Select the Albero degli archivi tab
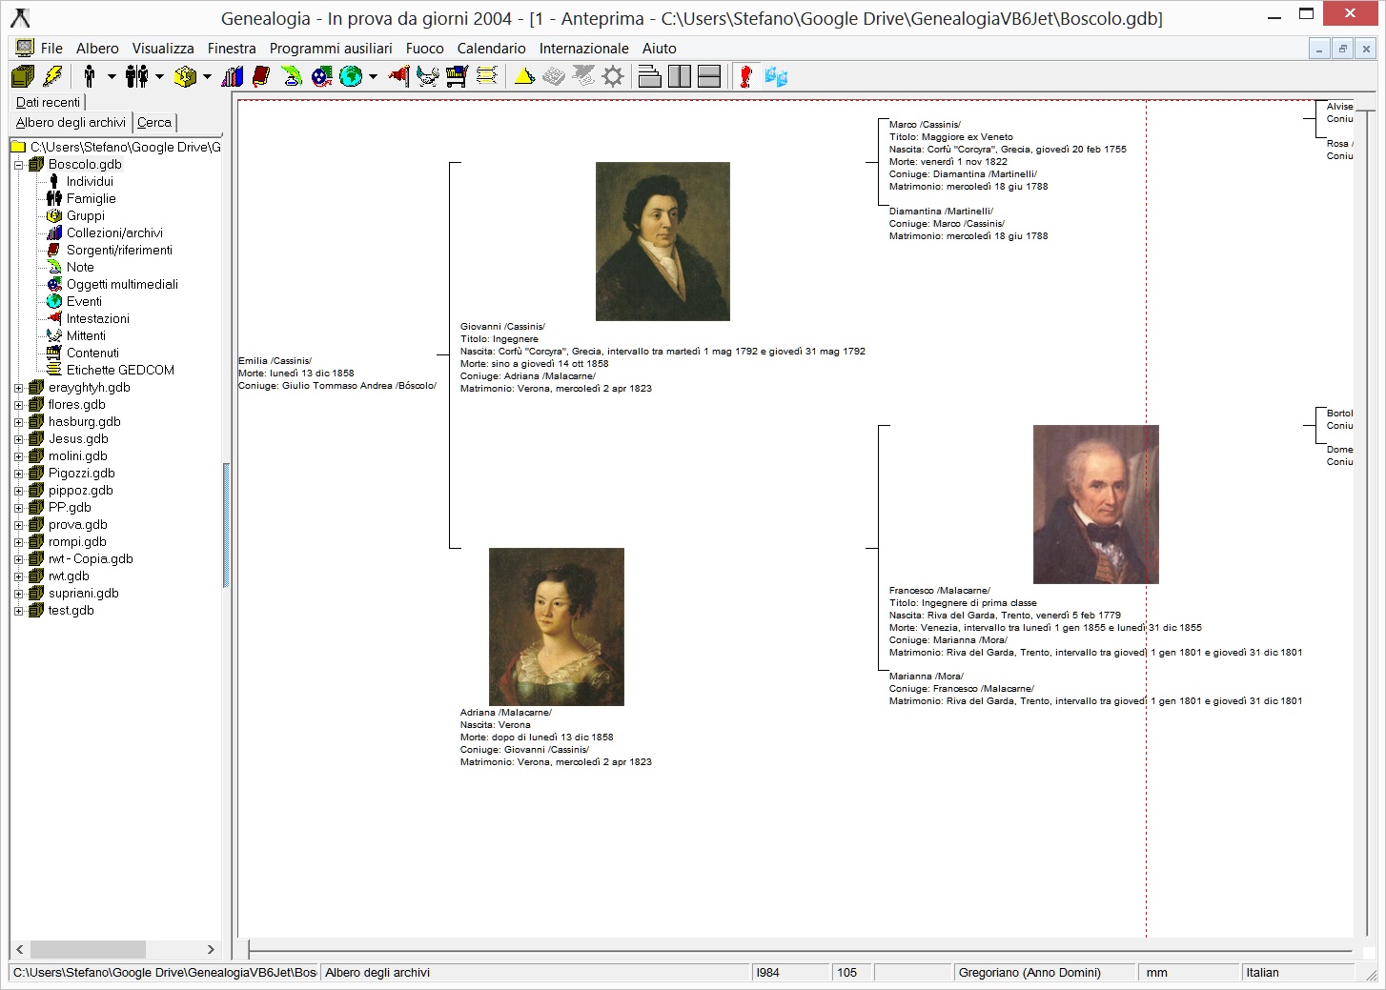 coord(71,122)
